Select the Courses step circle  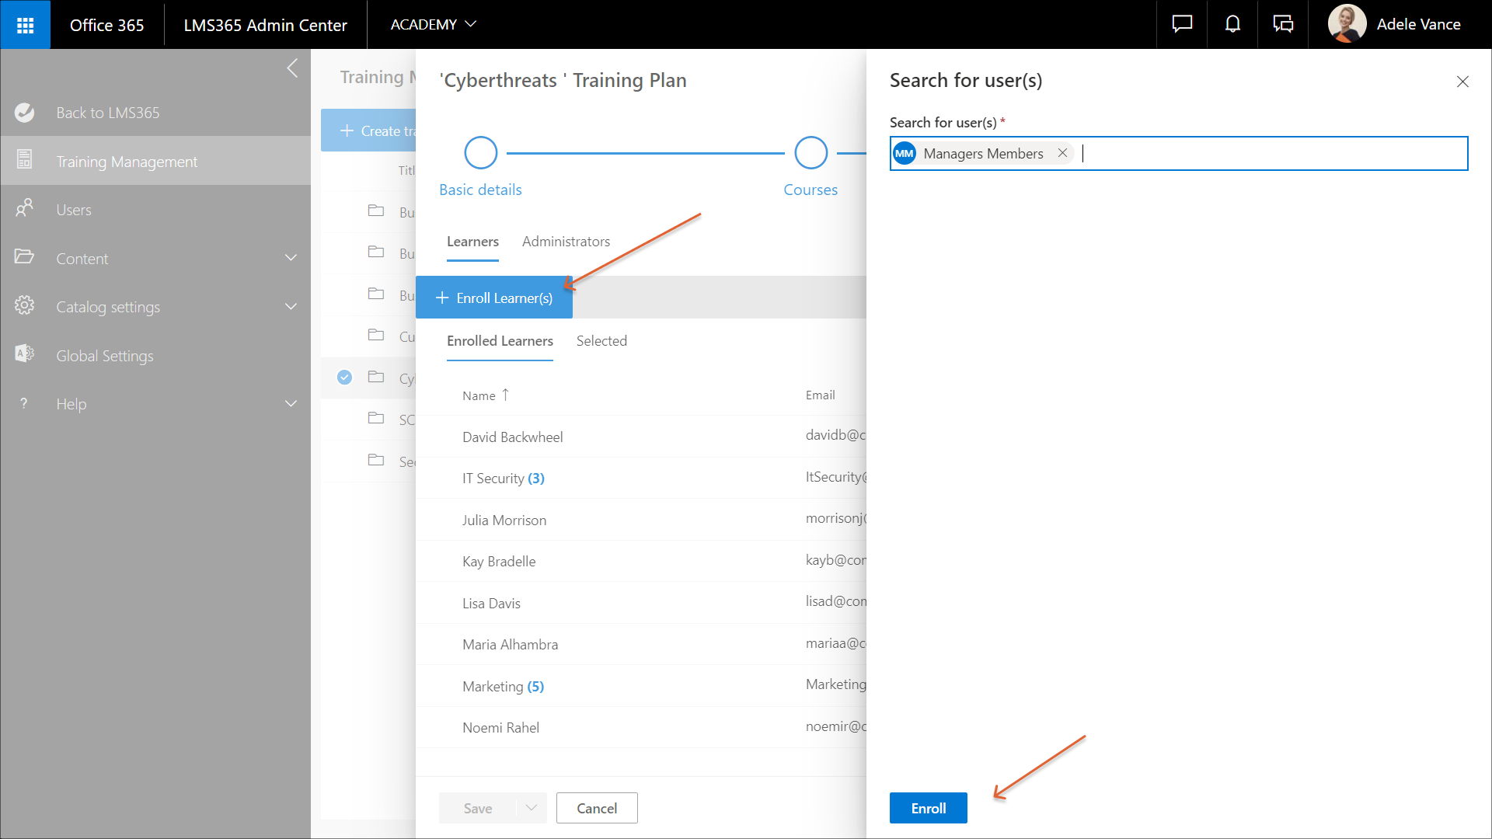tap(810, 153)
